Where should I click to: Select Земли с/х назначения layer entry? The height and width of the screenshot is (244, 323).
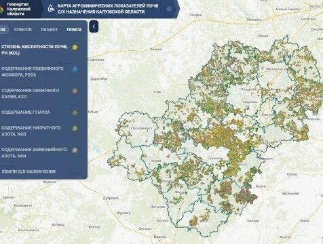click(28, 171)
